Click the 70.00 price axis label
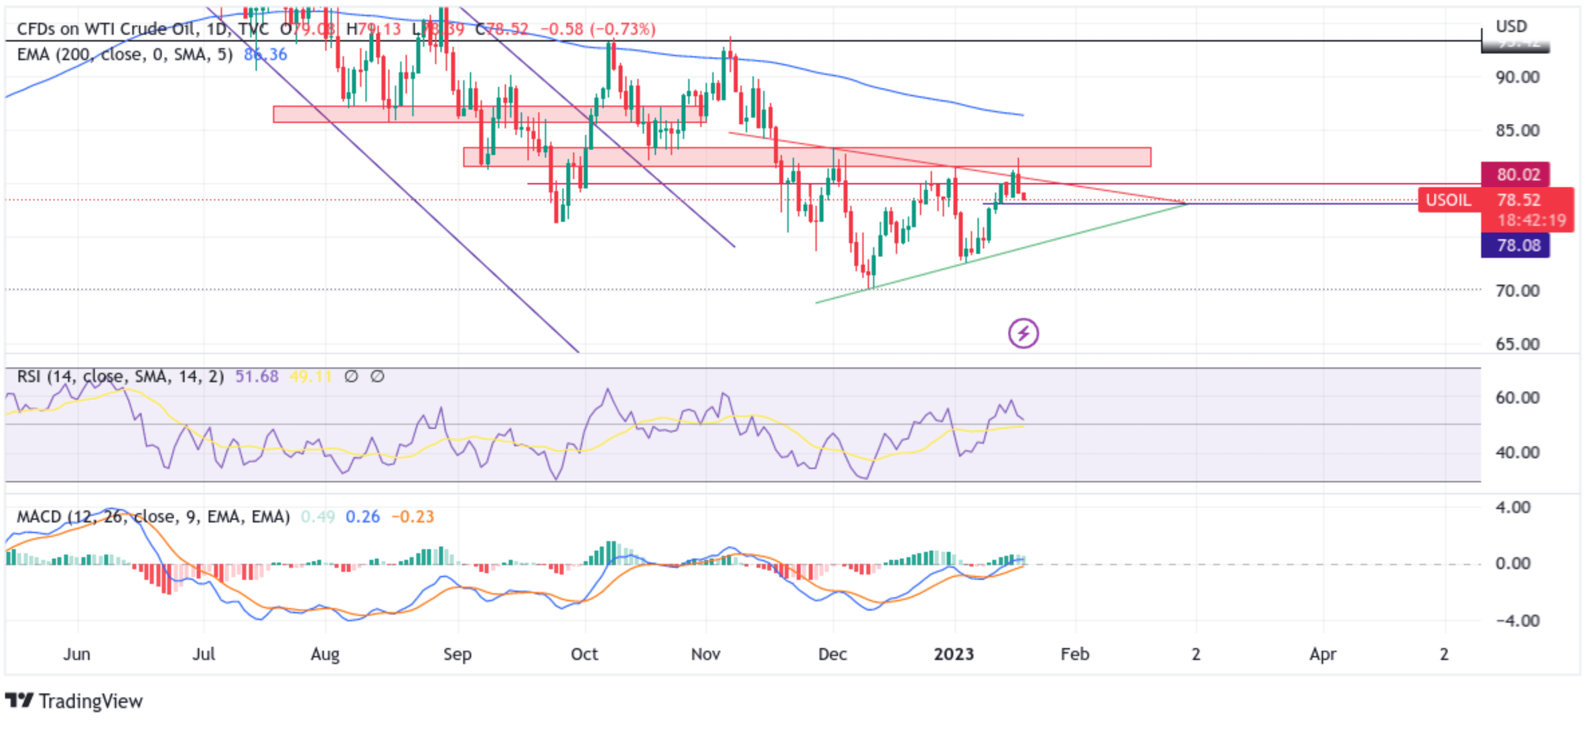This screenshot has width=1585, height=732. coord(1517,291)
